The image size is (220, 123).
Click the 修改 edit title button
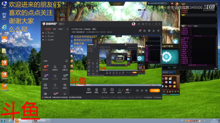tap(94, 29)
